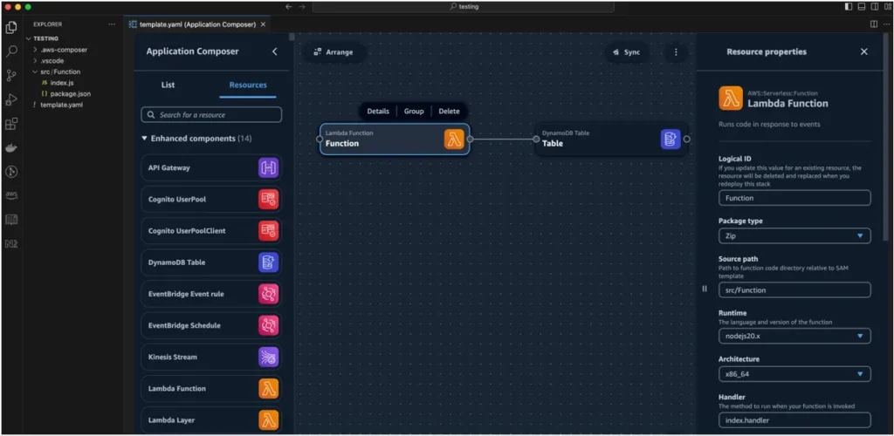Screen dimensions: 894x436
Task: Click the EventBridge Schedule icon
Action: [269, 325]
